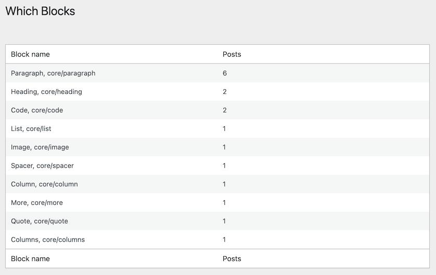Click the post count 6 for Paragraph
This screenshot has height=275, width=436.
click(225, 73)
